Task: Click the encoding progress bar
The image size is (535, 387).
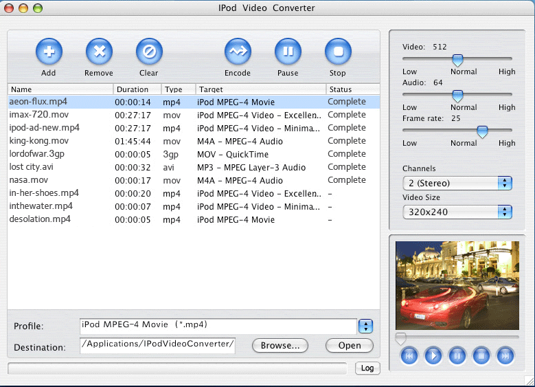Action: [x=177, y=368]
